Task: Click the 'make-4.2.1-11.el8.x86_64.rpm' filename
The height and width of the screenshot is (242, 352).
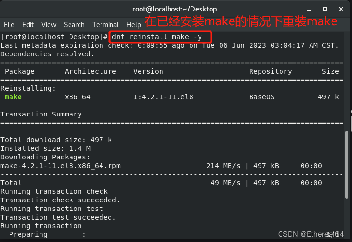Action: click(60, 166)
